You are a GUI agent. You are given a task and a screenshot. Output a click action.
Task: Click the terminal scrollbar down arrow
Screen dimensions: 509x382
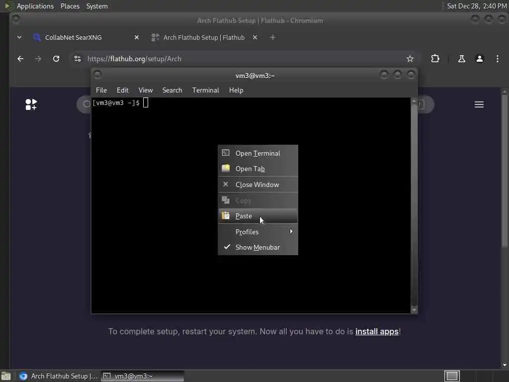414,310
